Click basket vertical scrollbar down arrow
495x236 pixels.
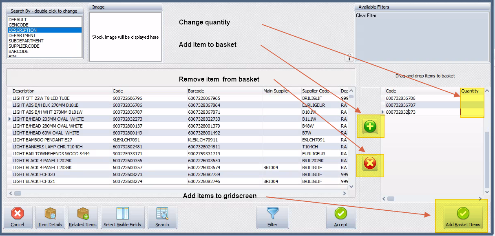(x=486, y=192)
